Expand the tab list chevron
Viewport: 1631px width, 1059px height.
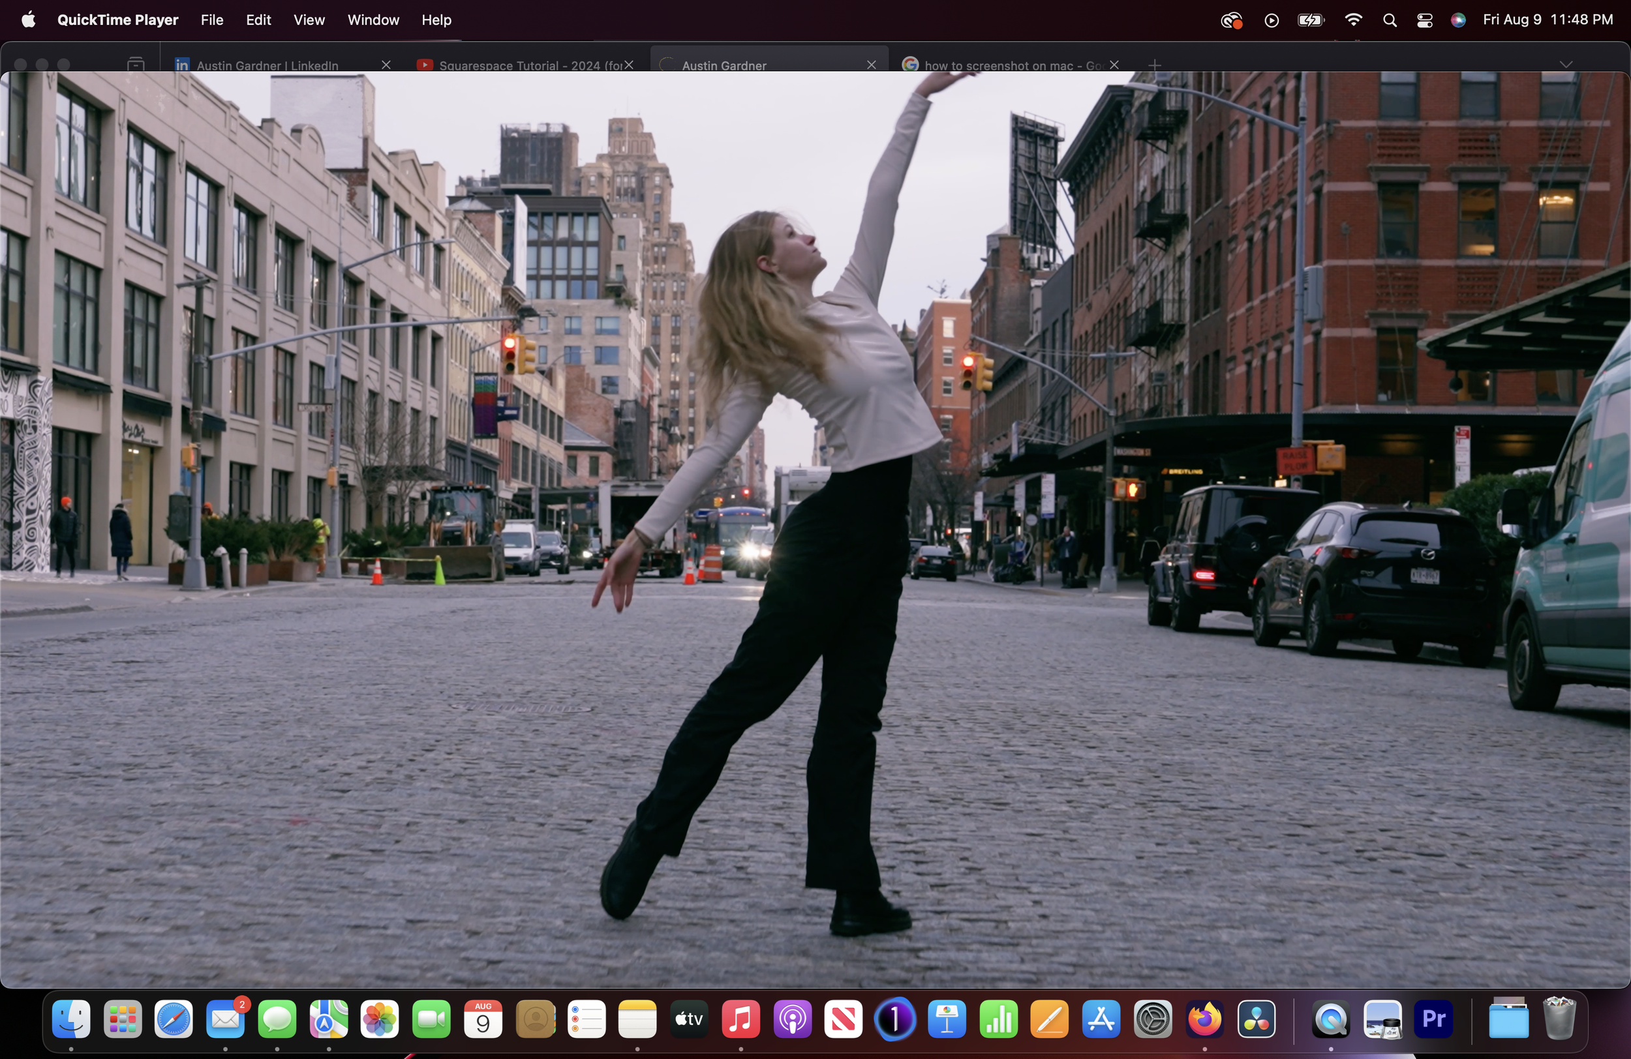coord(1565,65)
